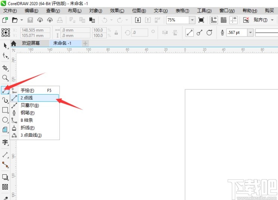Click the Publish to PDF icon
The width and height of the screenshot is (278, 200).
[157, 20]
